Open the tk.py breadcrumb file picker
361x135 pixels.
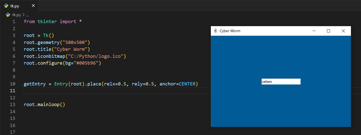click(17, 15)
